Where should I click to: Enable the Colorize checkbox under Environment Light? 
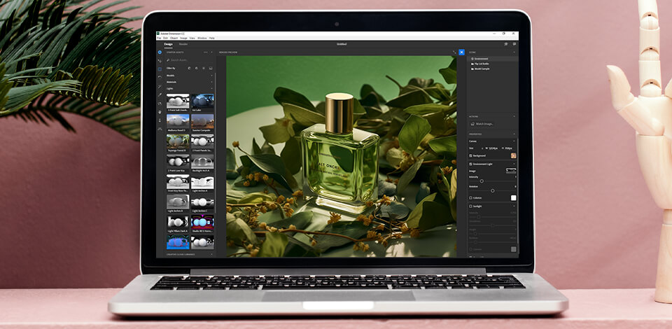coord(470,198)
